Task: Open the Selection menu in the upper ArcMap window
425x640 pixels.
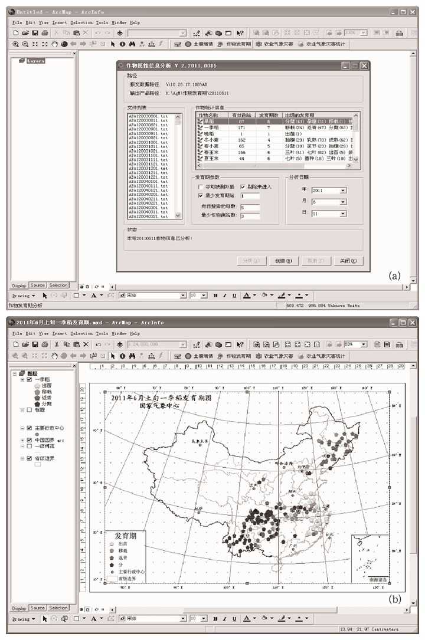Action: coord(81,22)
